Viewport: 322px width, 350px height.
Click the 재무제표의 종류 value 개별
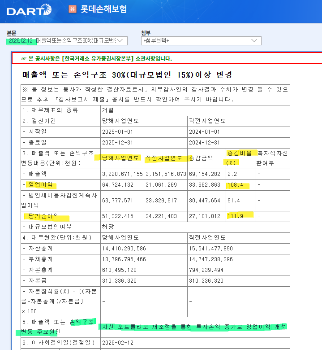[x=108, y=110]
